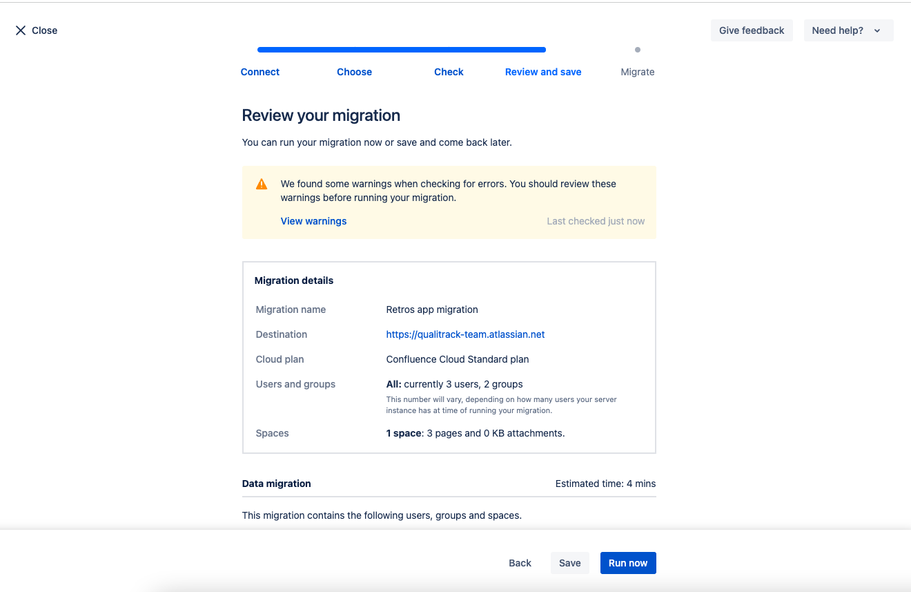Open the View warnings link

313,221
